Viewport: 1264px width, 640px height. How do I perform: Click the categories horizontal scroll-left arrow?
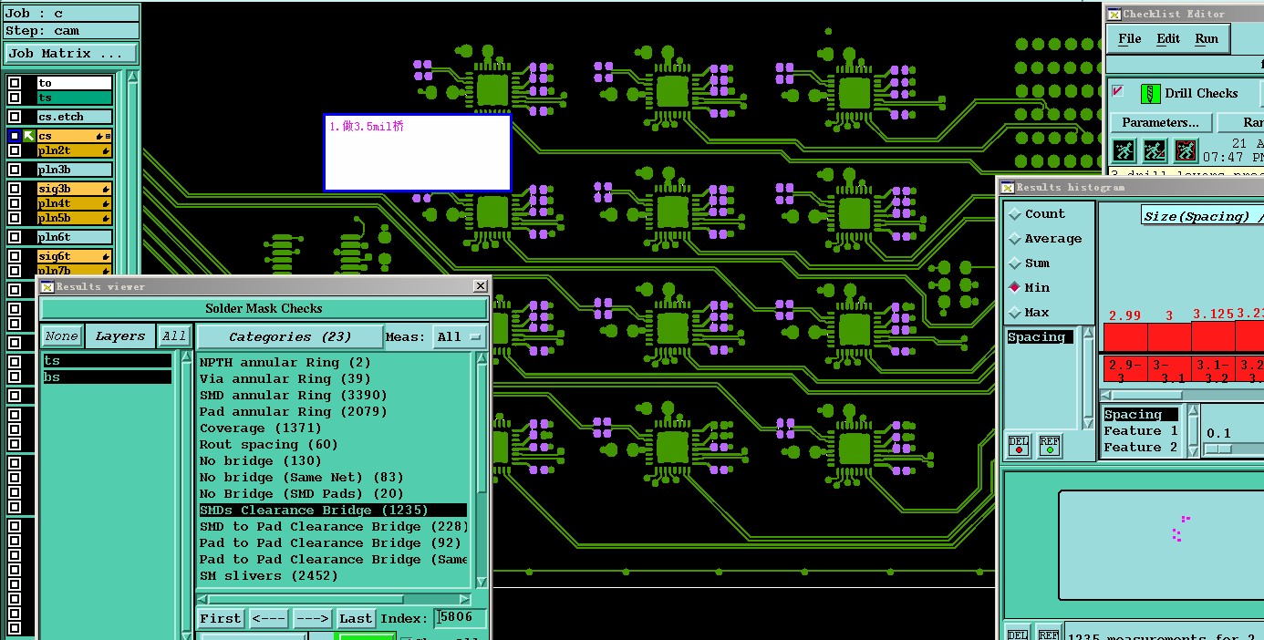coord(203,599)
